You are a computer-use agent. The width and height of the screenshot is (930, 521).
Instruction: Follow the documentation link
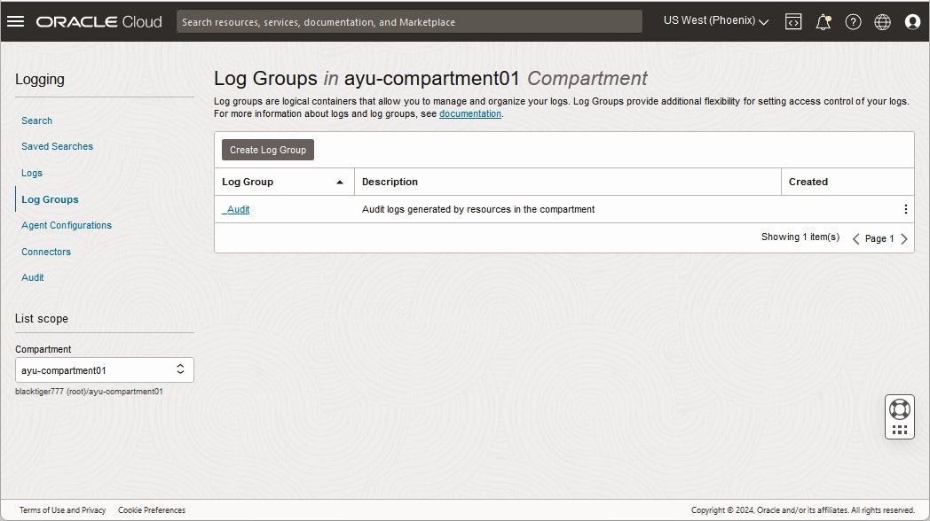point(470,113)
